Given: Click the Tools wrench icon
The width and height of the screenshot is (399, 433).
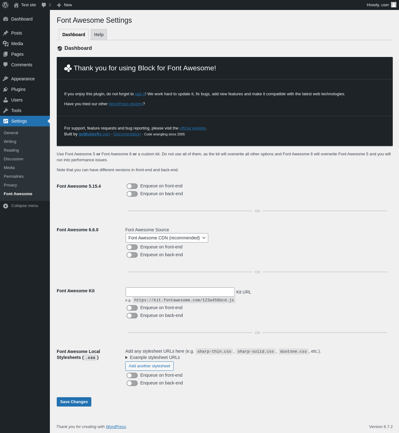Looking at the screenshot, I should pyautogui.click(x=6, y=111).
